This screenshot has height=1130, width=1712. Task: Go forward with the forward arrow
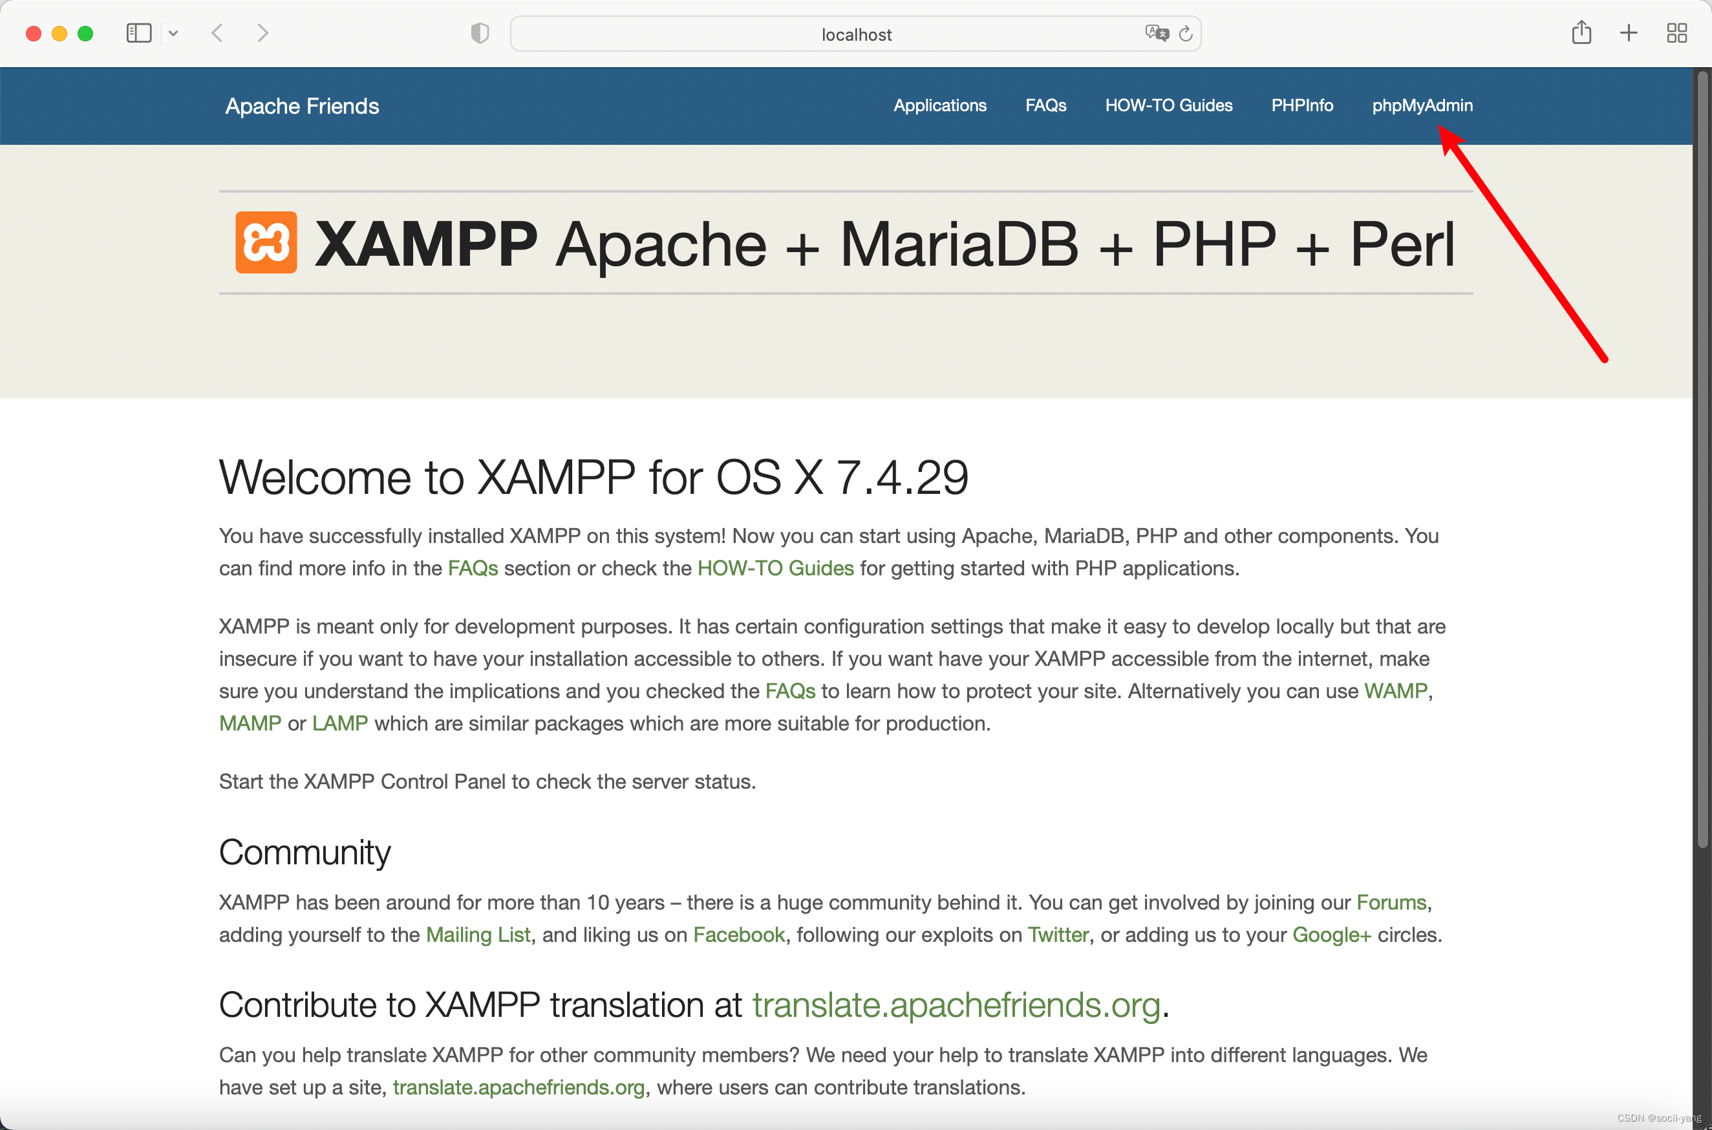263,33
